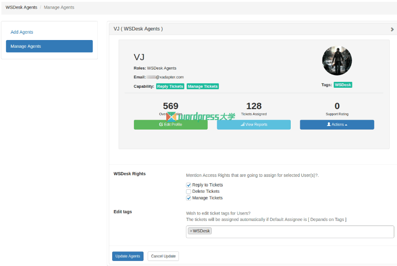Click the pencil icon on Edit Profile

click(x=161, y=125)
